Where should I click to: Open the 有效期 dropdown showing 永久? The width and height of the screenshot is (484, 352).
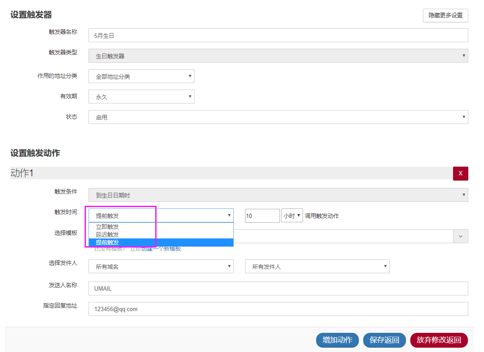141,97
